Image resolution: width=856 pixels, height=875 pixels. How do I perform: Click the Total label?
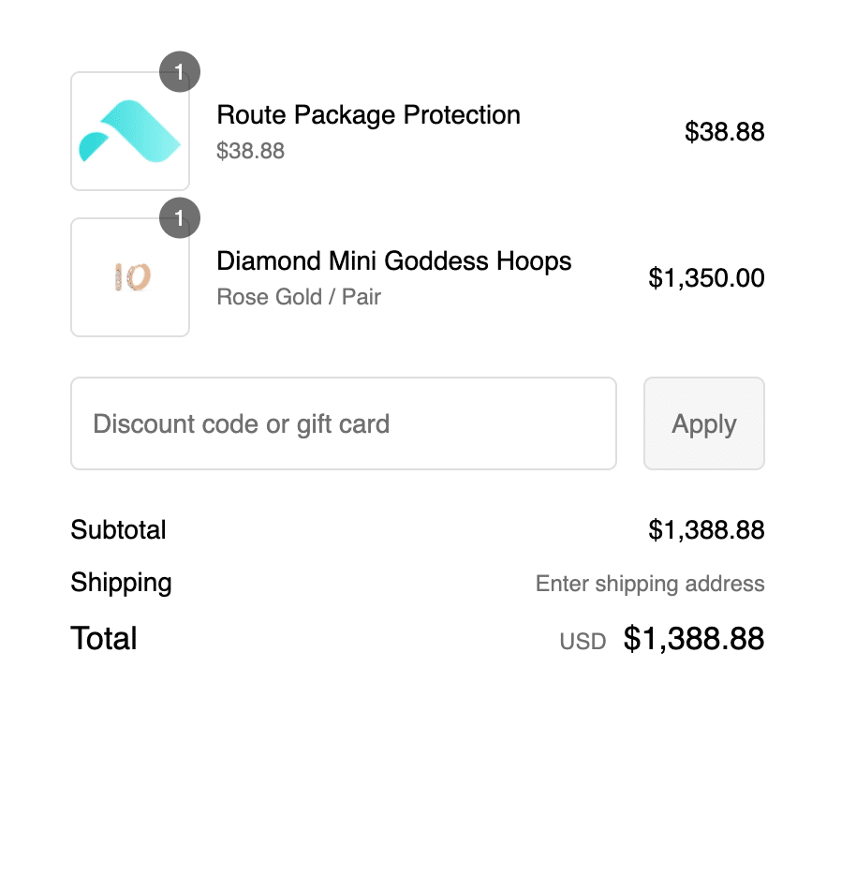coord(104,638)
